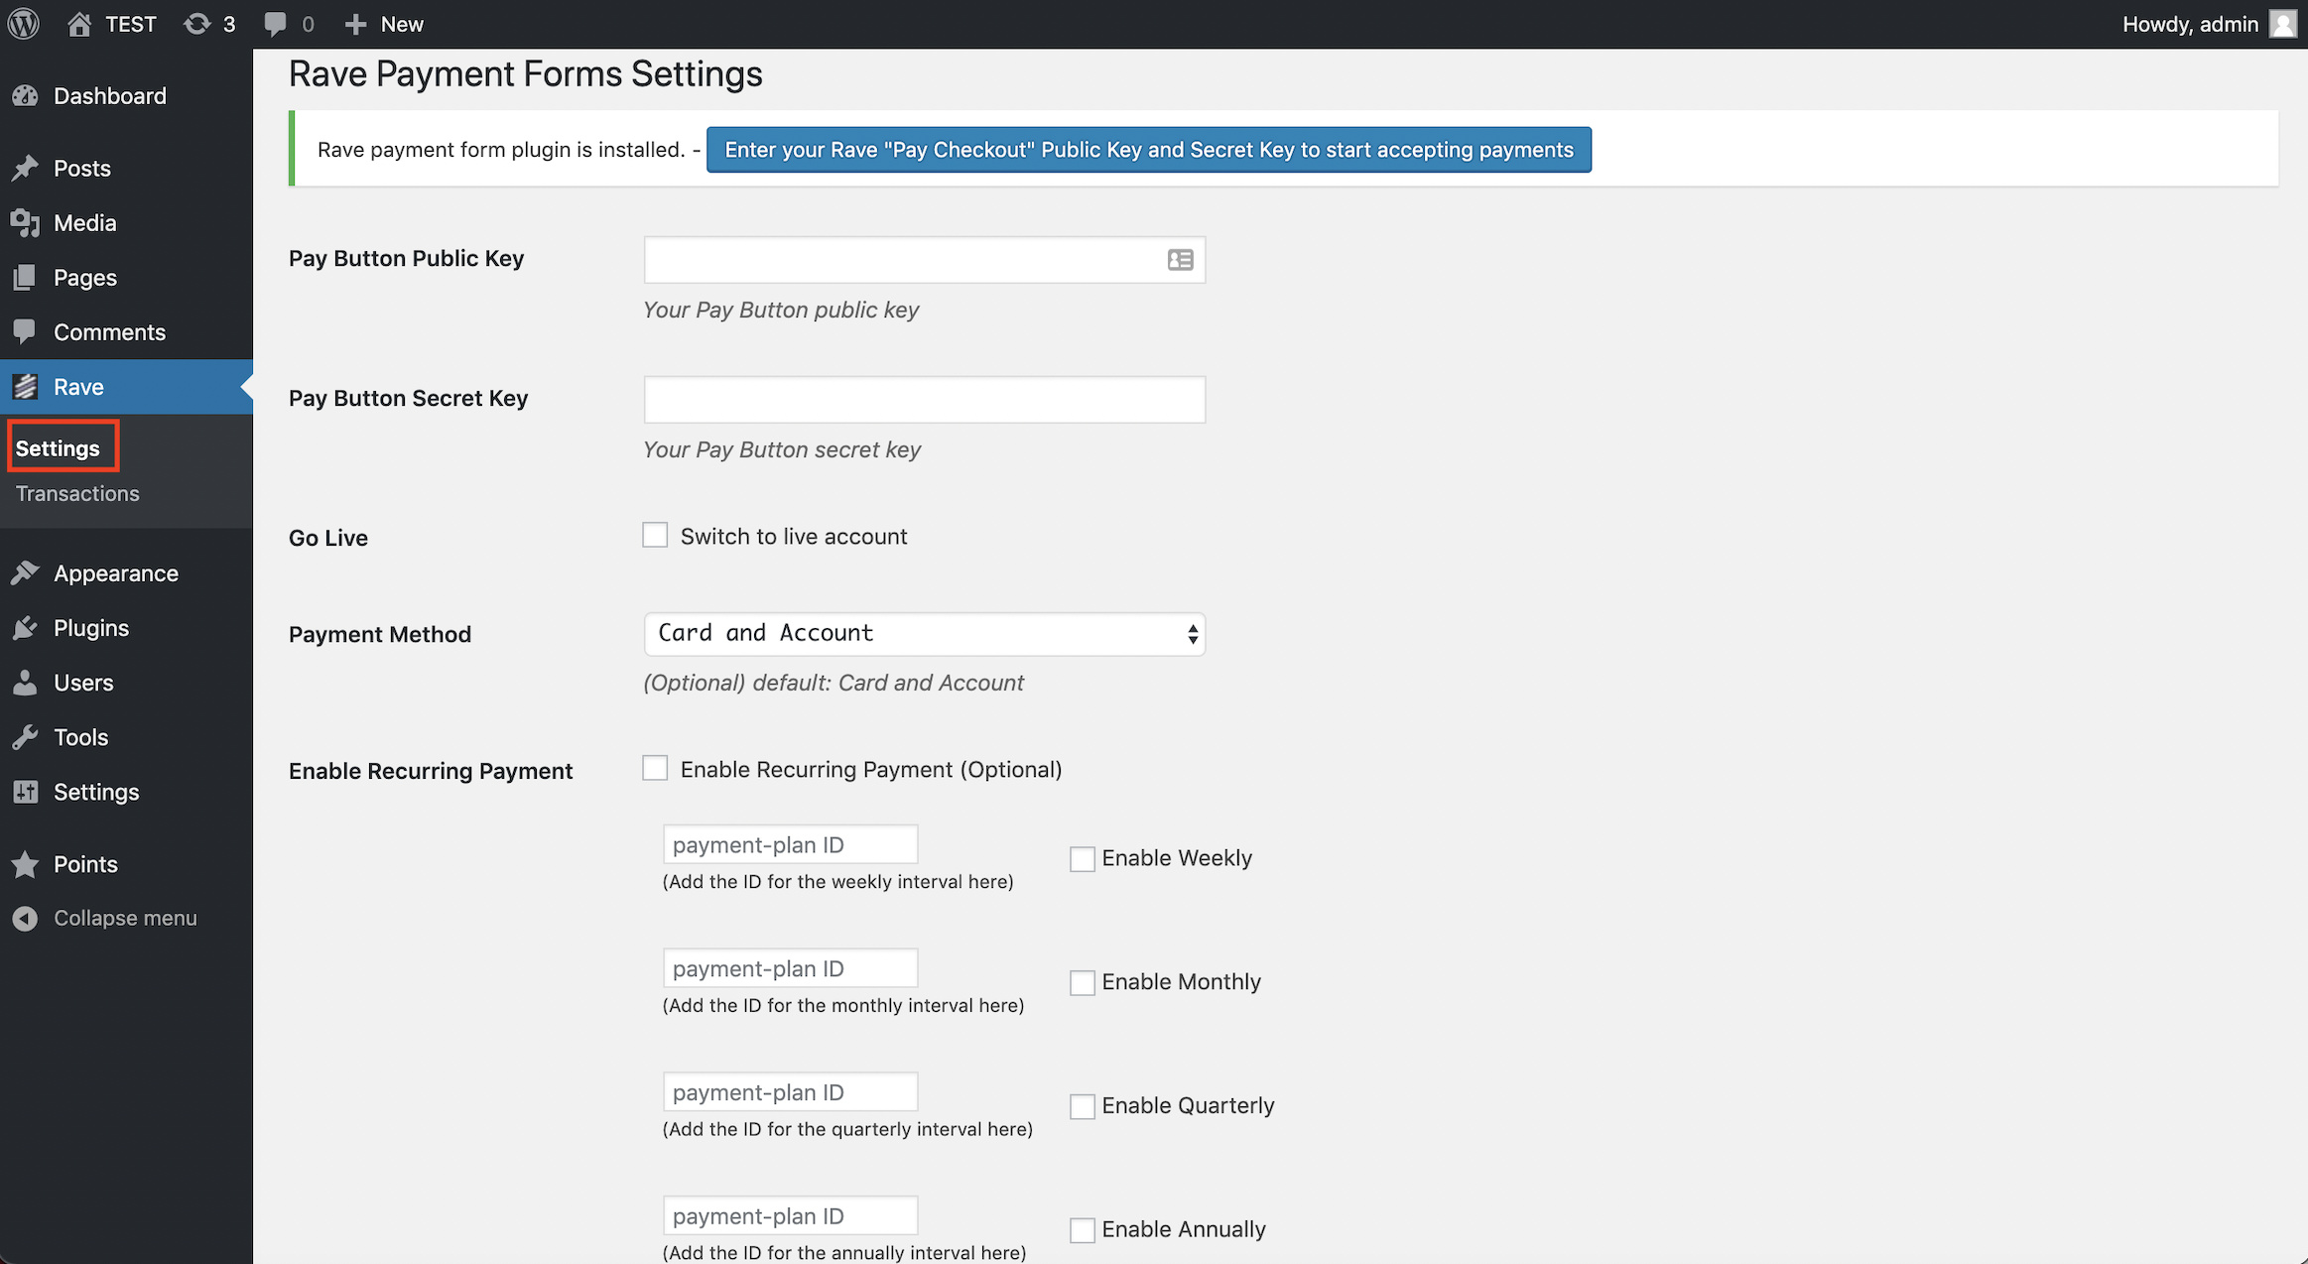Check the Enable Recurring Payment (Optional) checkbox
The width and height of the screenshot is (2308, 1264).
coord(655,769)
